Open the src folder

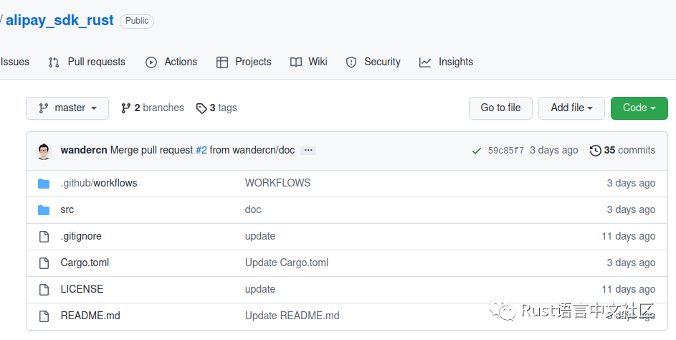coord(67,209)
